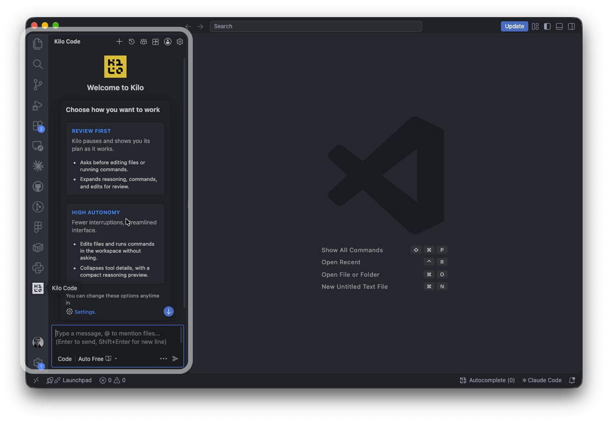608x422 pixels.
Task: Click New Untitled Text File in editor
Action: pyautogui.click(x=355, y=286)
